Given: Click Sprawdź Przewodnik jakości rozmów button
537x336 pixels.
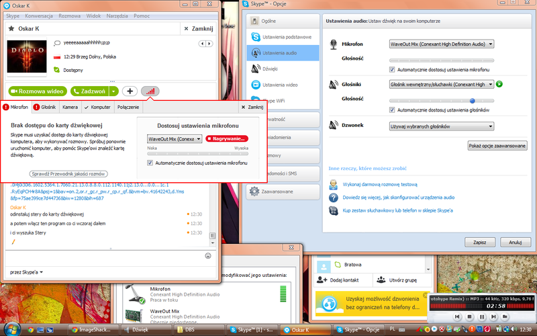Looking at the screenshot, I should 68,174.
